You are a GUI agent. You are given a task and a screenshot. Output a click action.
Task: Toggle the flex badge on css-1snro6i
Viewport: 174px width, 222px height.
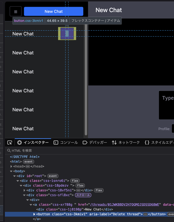pyautogui.click(x=75, y=181)
